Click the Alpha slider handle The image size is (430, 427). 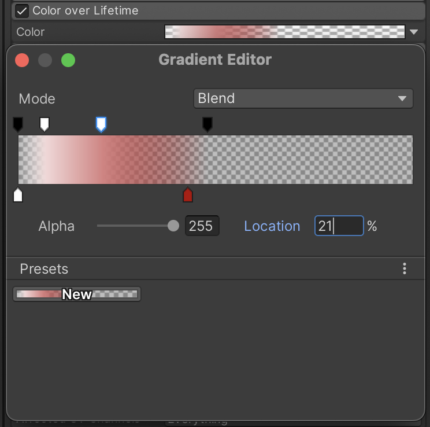pos(173,226)
